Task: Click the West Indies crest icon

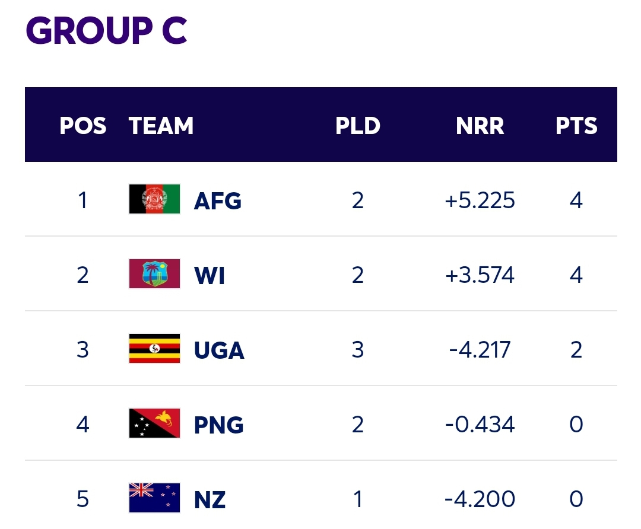Action: [154, 273]
